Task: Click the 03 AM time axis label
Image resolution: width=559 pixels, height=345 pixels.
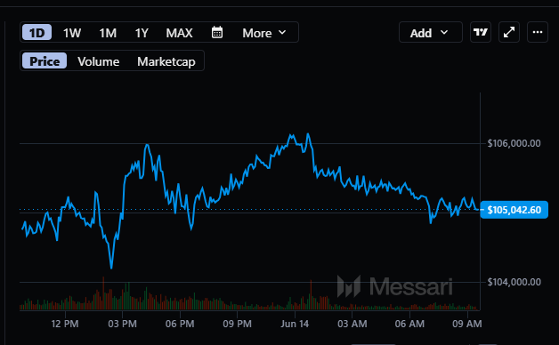Action: click(x=352, y=324)
